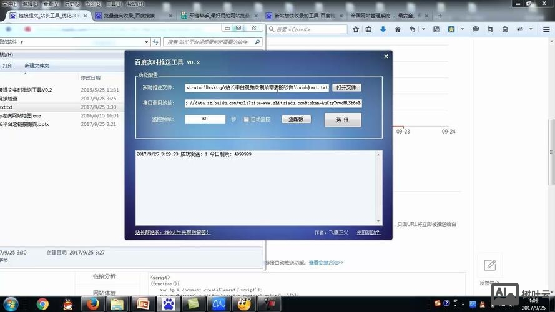Expand Explorer address bar dropdown arrow
555x312 pixels.
pos(146,42)
